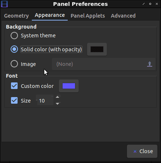Screen dimensions: 161x163
Task: Click the panel icon in title bar
Action: point(4,4)
